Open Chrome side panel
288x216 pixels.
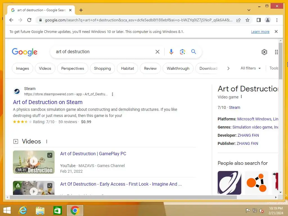coord(259,20)
